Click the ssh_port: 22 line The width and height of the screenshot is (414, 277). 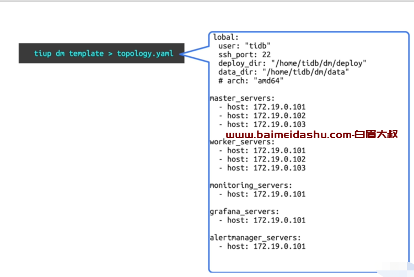244,55
